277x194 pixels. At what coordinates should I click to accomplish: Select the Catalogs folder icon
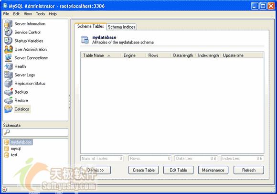pyautogui.click(x=8, y=109)
